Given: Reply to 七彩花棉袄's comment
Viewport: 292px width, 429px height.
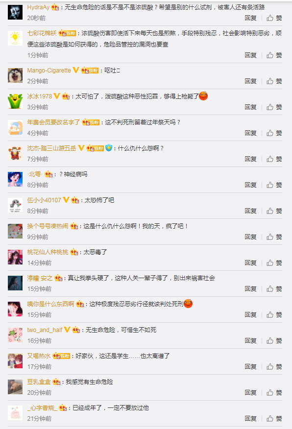Looking at the screenshot, I should pyautogui.click(x=250, y=55).
